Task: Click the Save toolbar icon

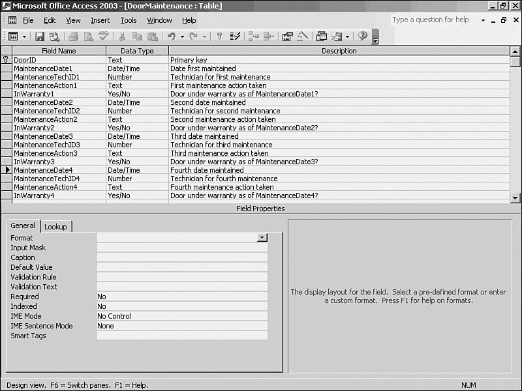Action: tap(40, 36)
